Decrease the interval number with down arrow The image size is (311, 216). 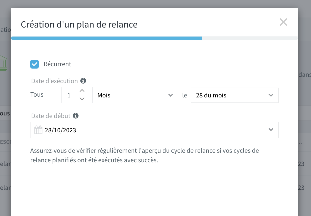82,99
